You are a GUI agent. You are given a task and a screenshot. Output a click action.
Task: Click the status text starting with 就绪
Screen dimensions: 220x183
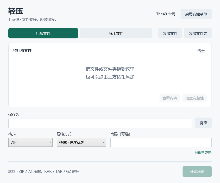[x=44, y=172]
